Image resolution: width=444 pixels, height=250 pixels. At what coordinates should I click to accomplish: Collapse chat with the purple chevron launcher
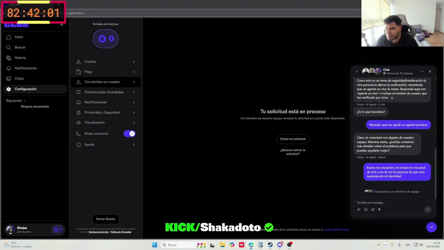[x=432, y=227]
